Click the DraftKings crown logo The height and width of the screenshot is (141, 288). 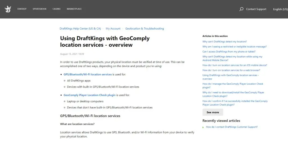point(8,9)
